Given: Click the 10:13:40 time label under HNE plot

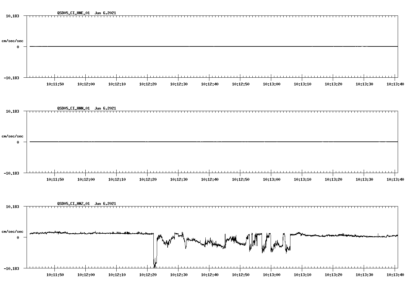Looking at the screenshot, I should coord(395,84).
